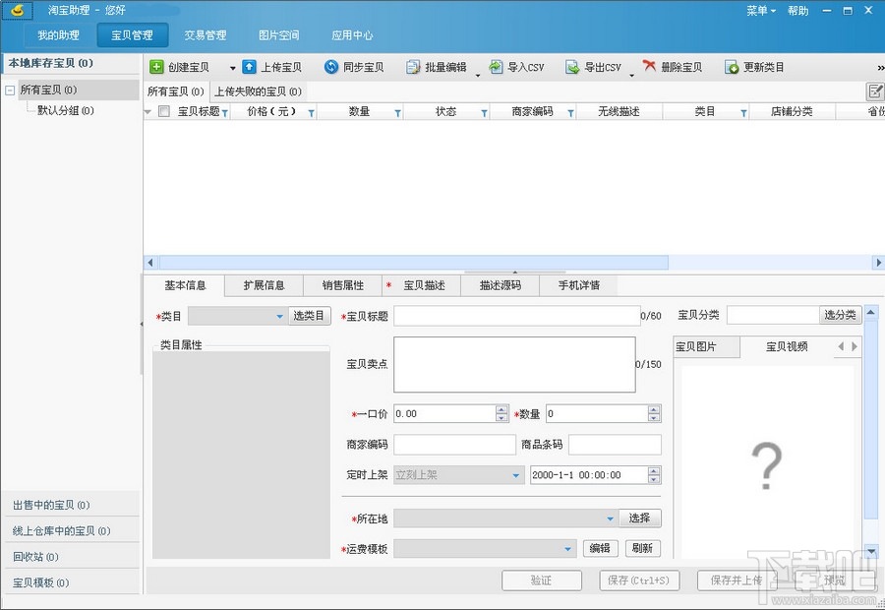Open 出售中的宝贝 (0) section

[x=71, y=505]
